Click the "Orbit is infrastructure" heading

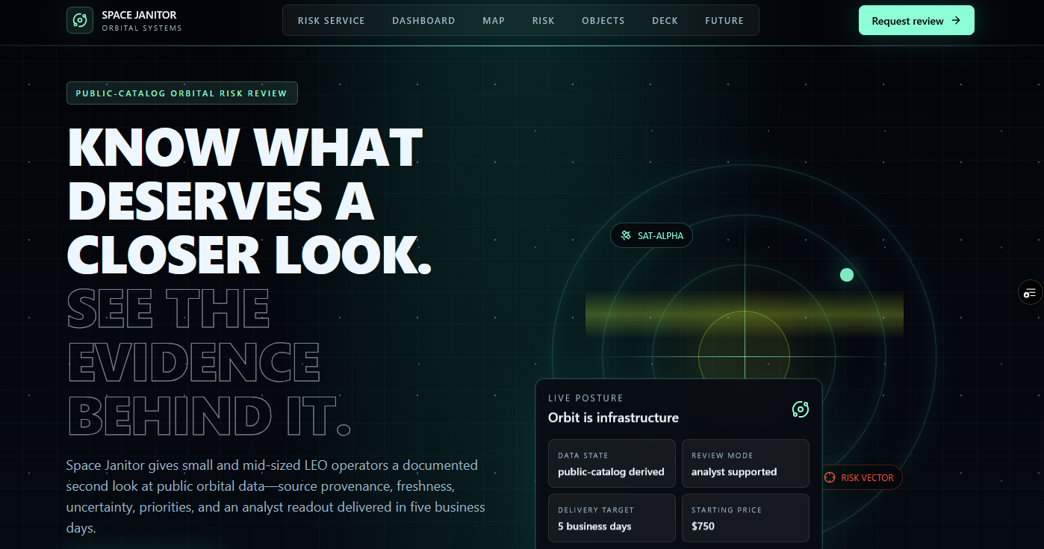click(x=613, y=418)
